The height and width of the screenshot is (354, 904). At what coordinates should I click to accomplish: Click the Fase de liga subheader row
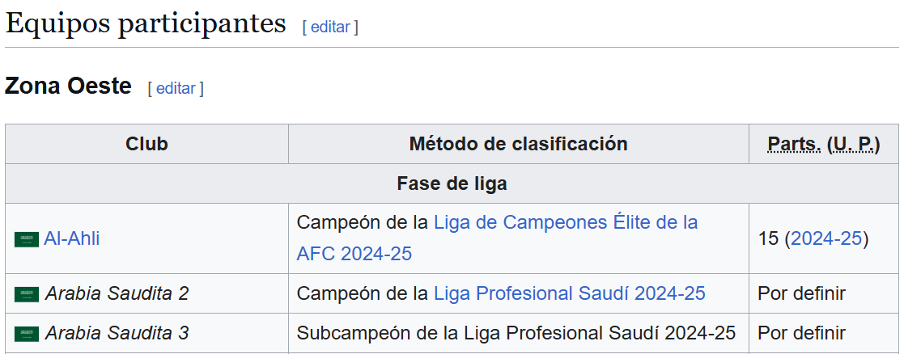coord(452,183)
